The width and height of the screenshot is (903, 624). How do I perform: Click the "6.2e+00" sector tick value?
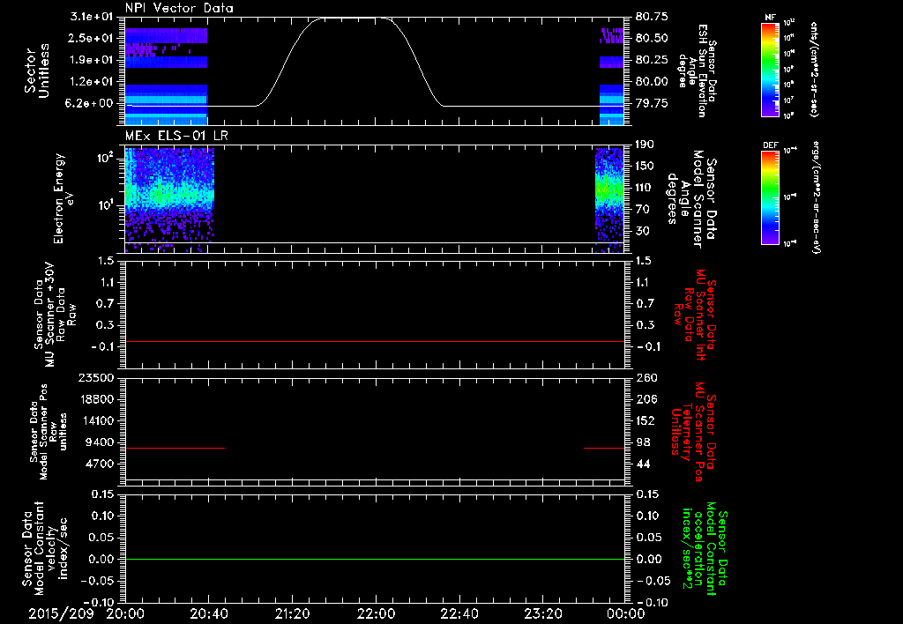(x=91, y=103)
